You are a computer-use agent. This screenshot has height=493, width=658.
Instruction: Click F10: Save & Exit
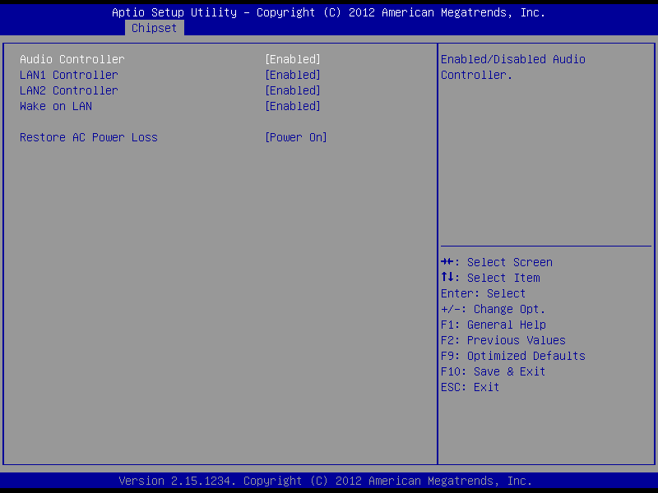(493, 371)
